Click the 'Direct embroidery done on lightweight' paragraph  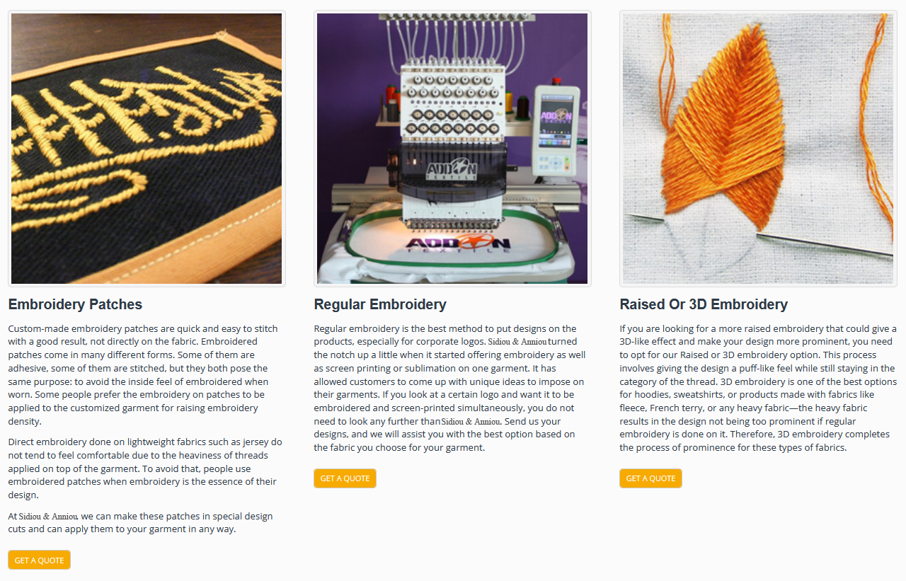click(145, 468)
